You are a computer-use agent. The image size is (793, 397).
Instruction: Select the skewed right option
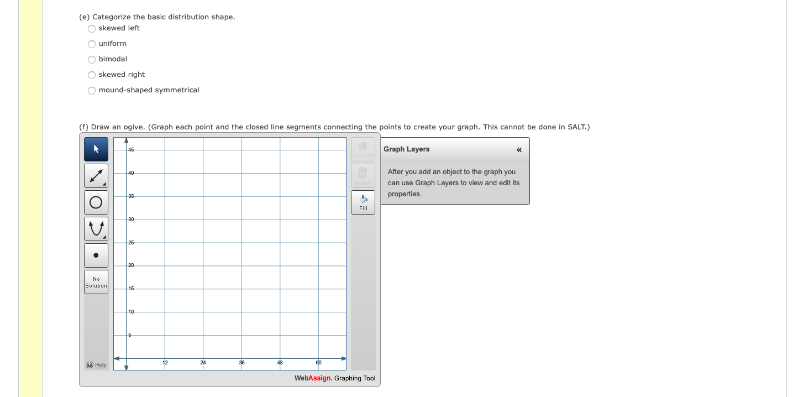tap(91, 75)
